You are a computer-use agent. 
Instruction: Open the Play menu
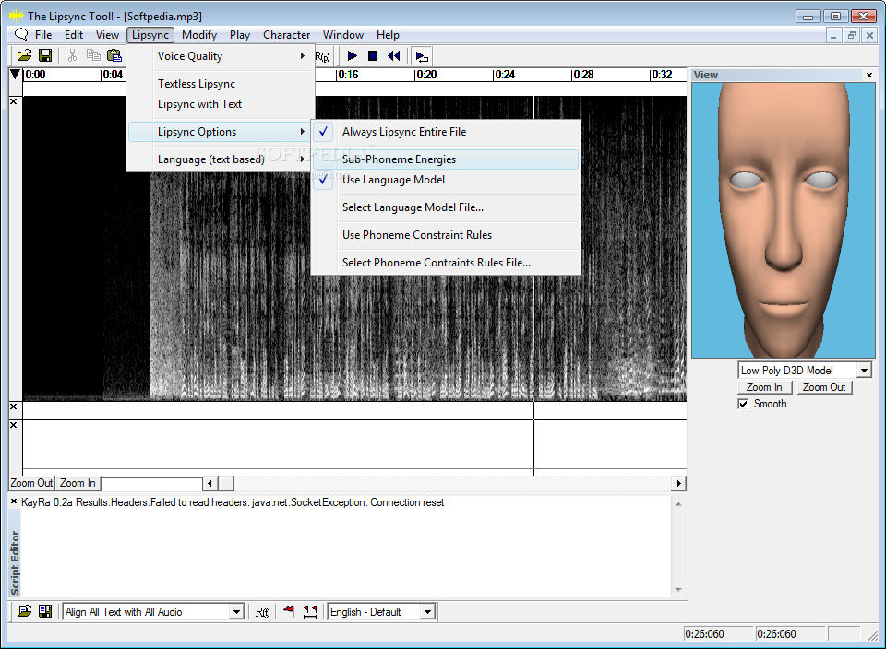click(240, 34)
